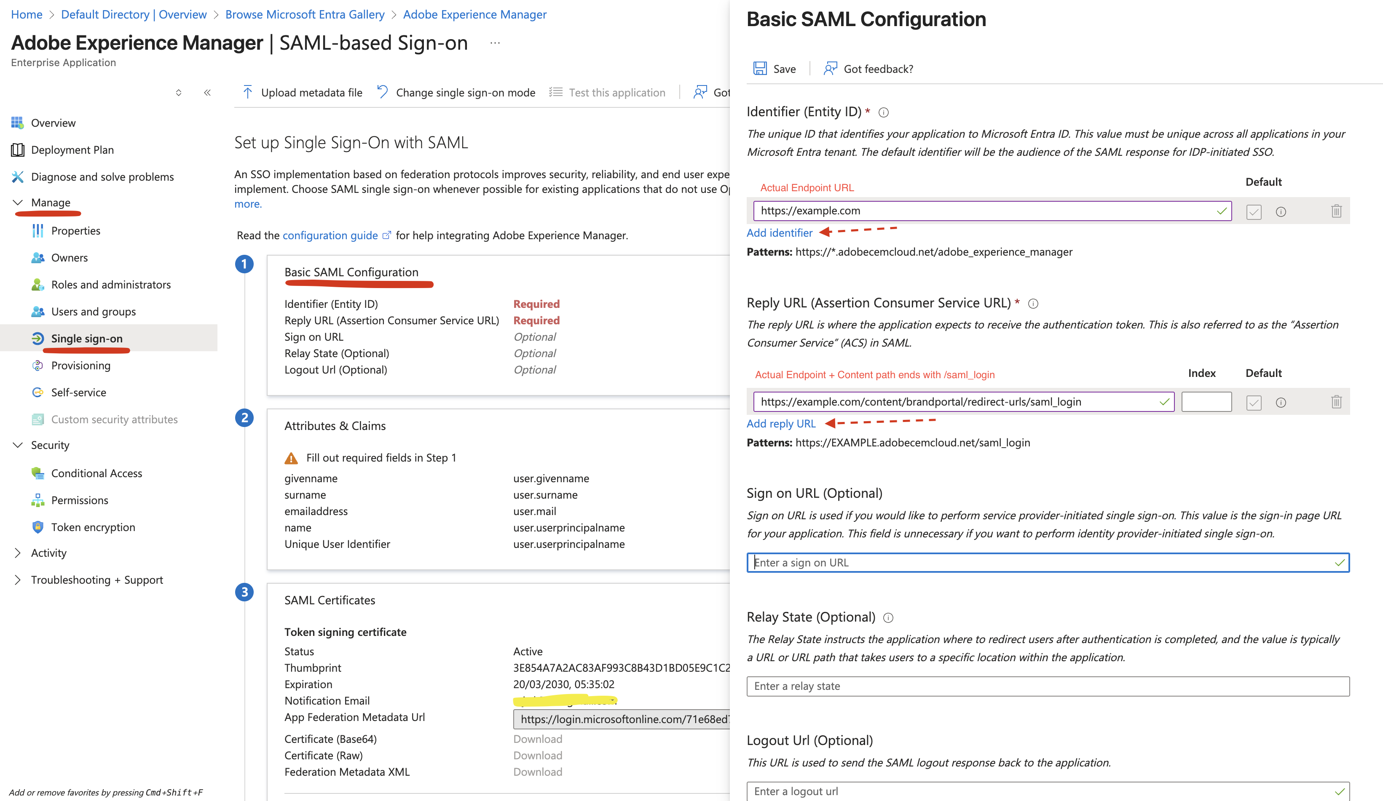Click the info icon beside Reply URL heading
This screenshot has height=801, width=1383.
pos(1033,303)
